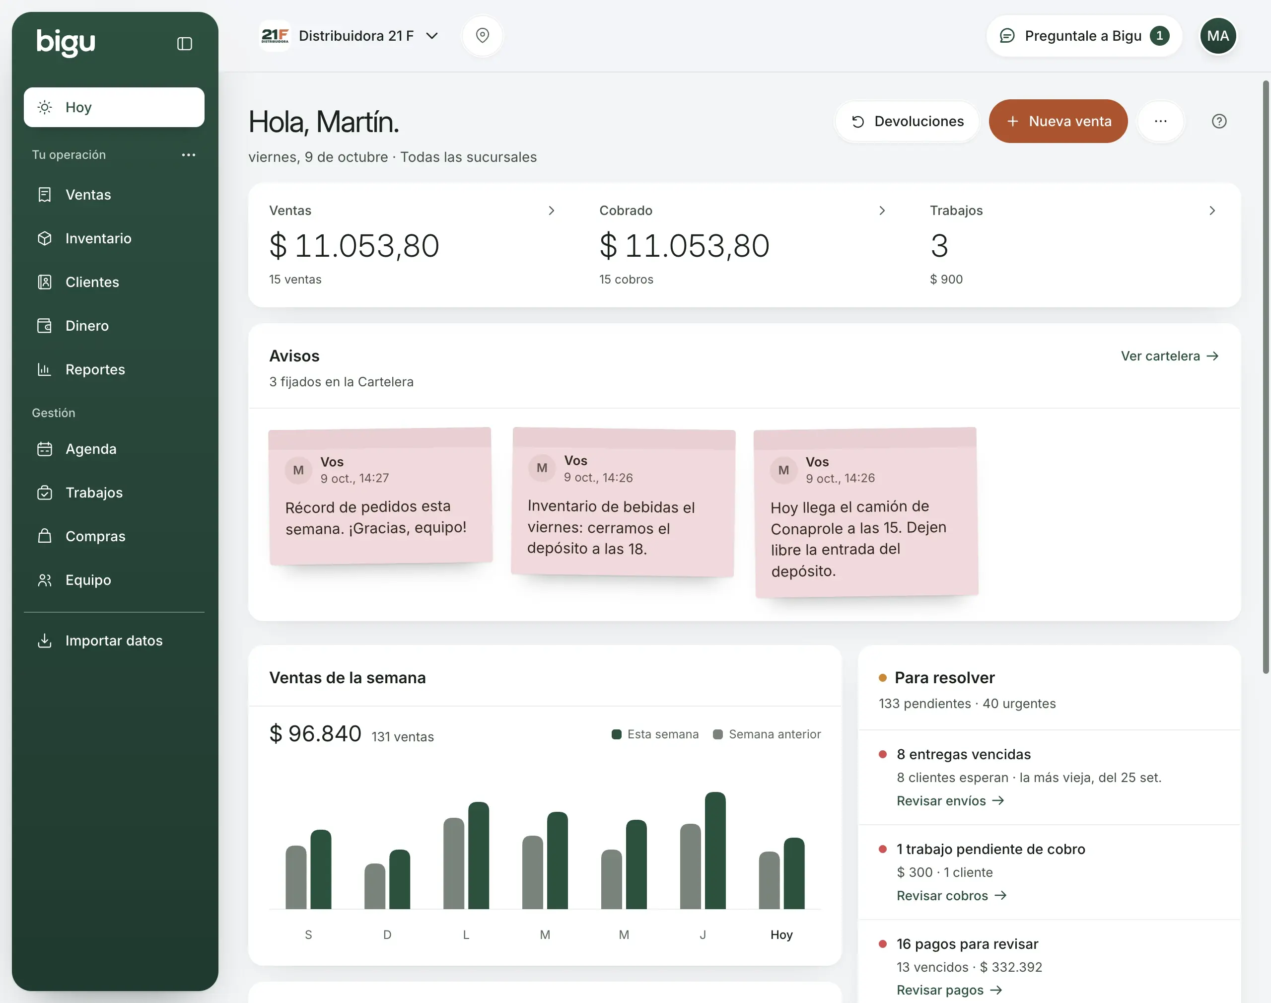Click the Inventario box icon
Image resolution: width=1271 pixels, height=1003 pixels.
point(45,238)
